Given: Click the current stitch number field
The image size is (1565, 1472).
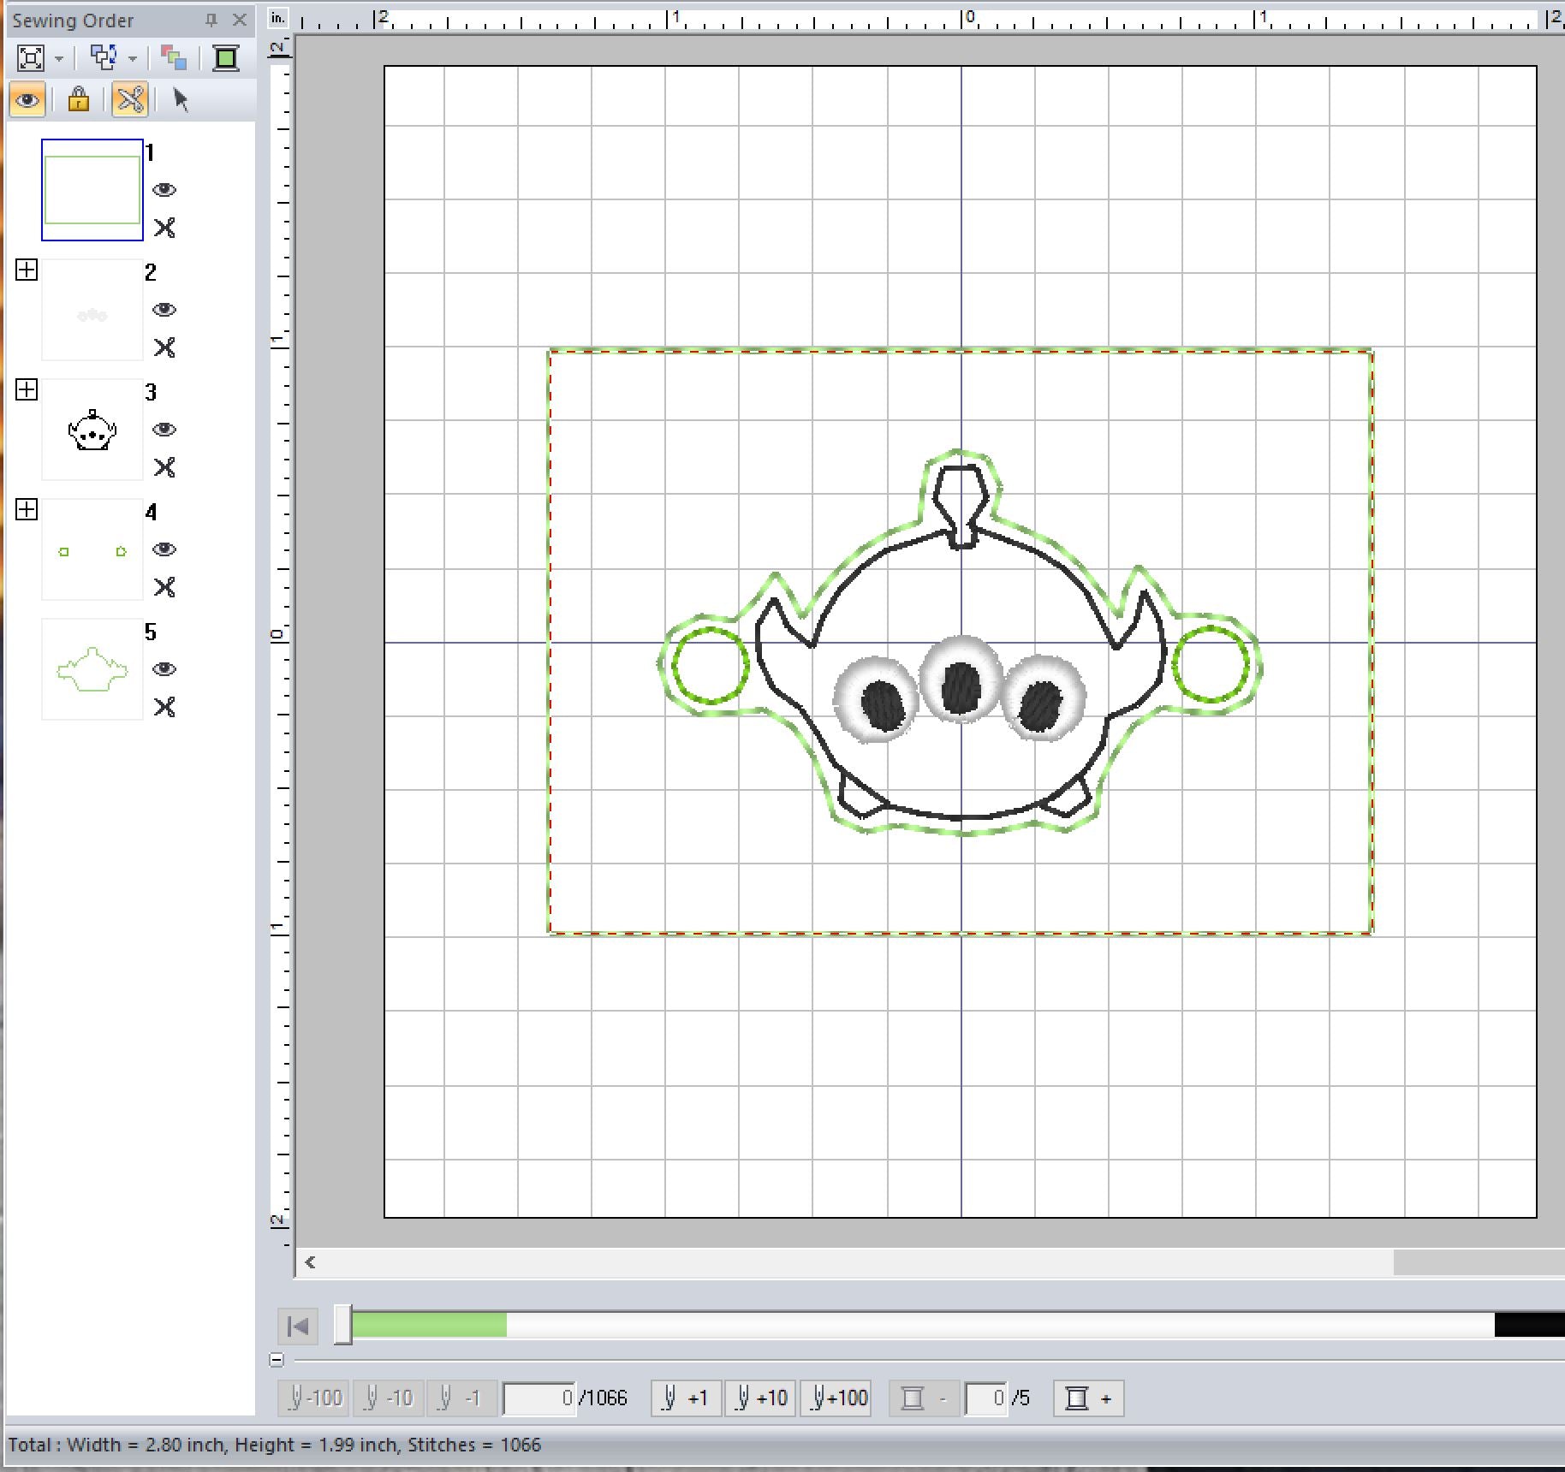Looking at the screenshot, I should pos(539,1398).
